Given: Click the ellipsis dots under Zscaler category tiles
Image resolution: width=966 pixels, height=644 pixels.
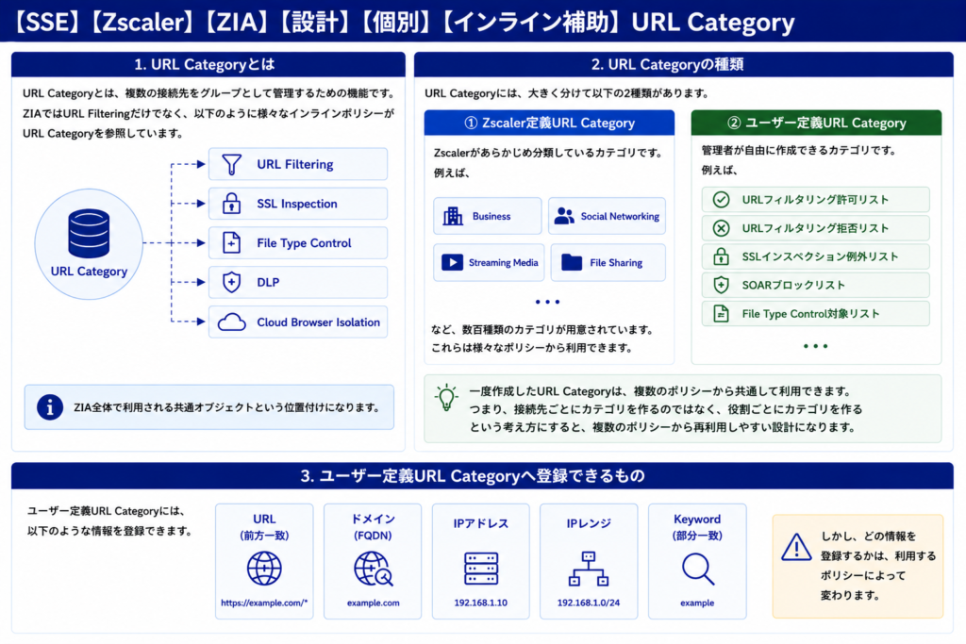Looking at the screenshot, I should 548,302.
